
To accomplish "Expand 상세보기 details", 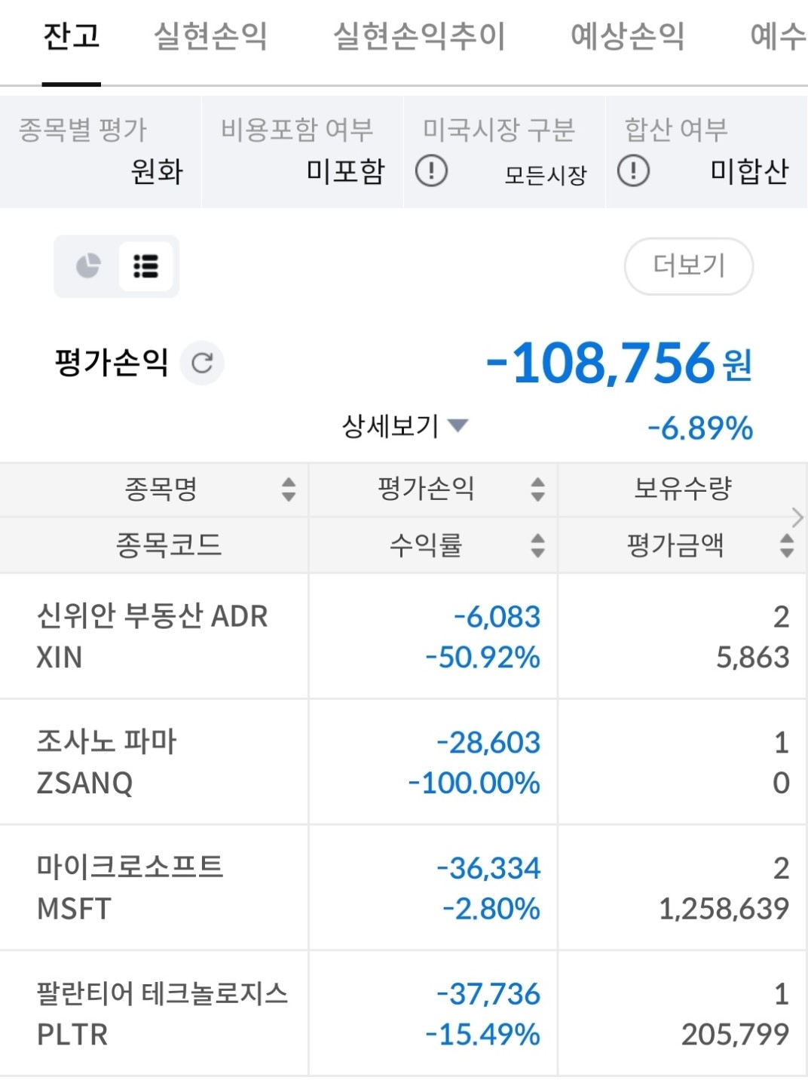I will pos(405,426).
